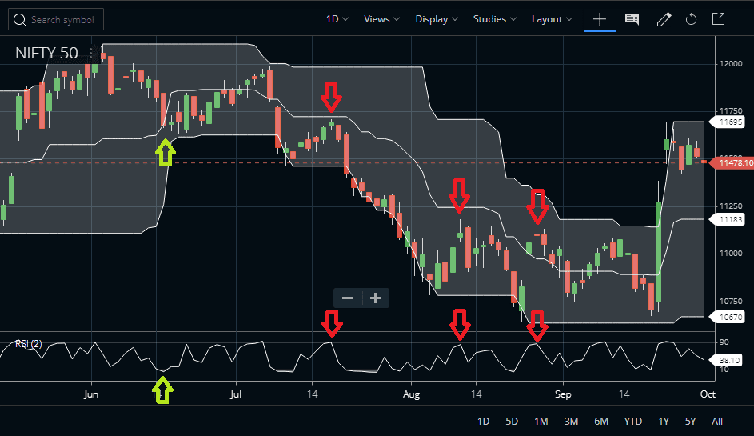Click the Oct date axis label
This screenshot has width=754, height=436.
tap(708, 394)
